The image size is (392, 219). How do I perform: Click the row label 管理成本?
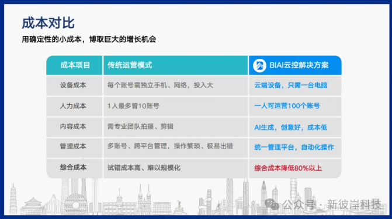pos(73,146)
